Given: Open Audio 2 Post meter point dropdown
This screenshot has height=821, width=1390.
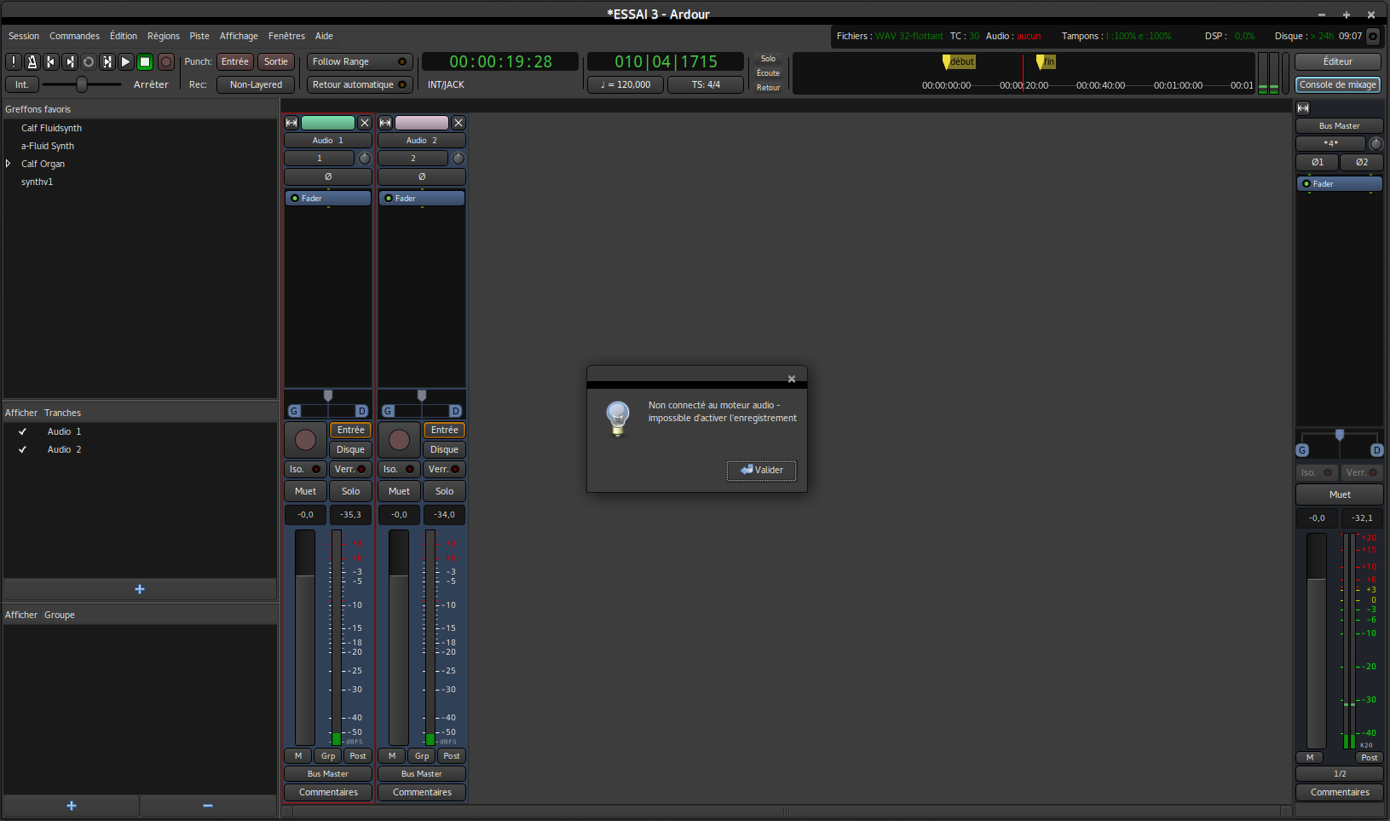Looking at the screenshot, I should (452, 756).
